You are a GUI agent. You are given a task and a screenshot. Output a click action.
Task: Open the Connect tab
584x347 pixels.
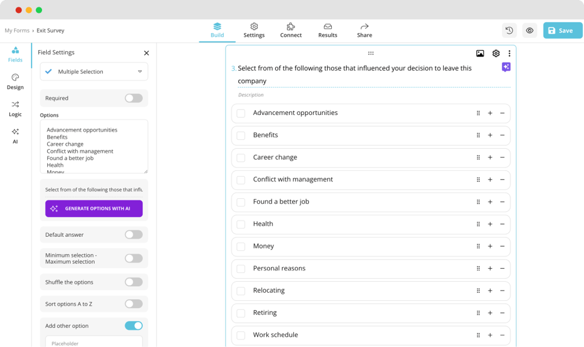click(x=291, y=30)
